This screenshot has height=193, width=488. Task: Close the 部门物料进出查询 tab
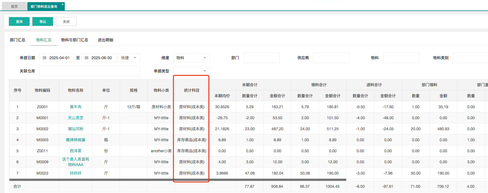[62, 4]
